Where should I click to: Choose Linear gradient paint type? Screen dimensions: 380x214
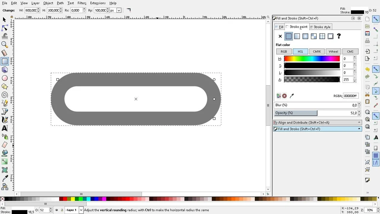click(297, 36)
